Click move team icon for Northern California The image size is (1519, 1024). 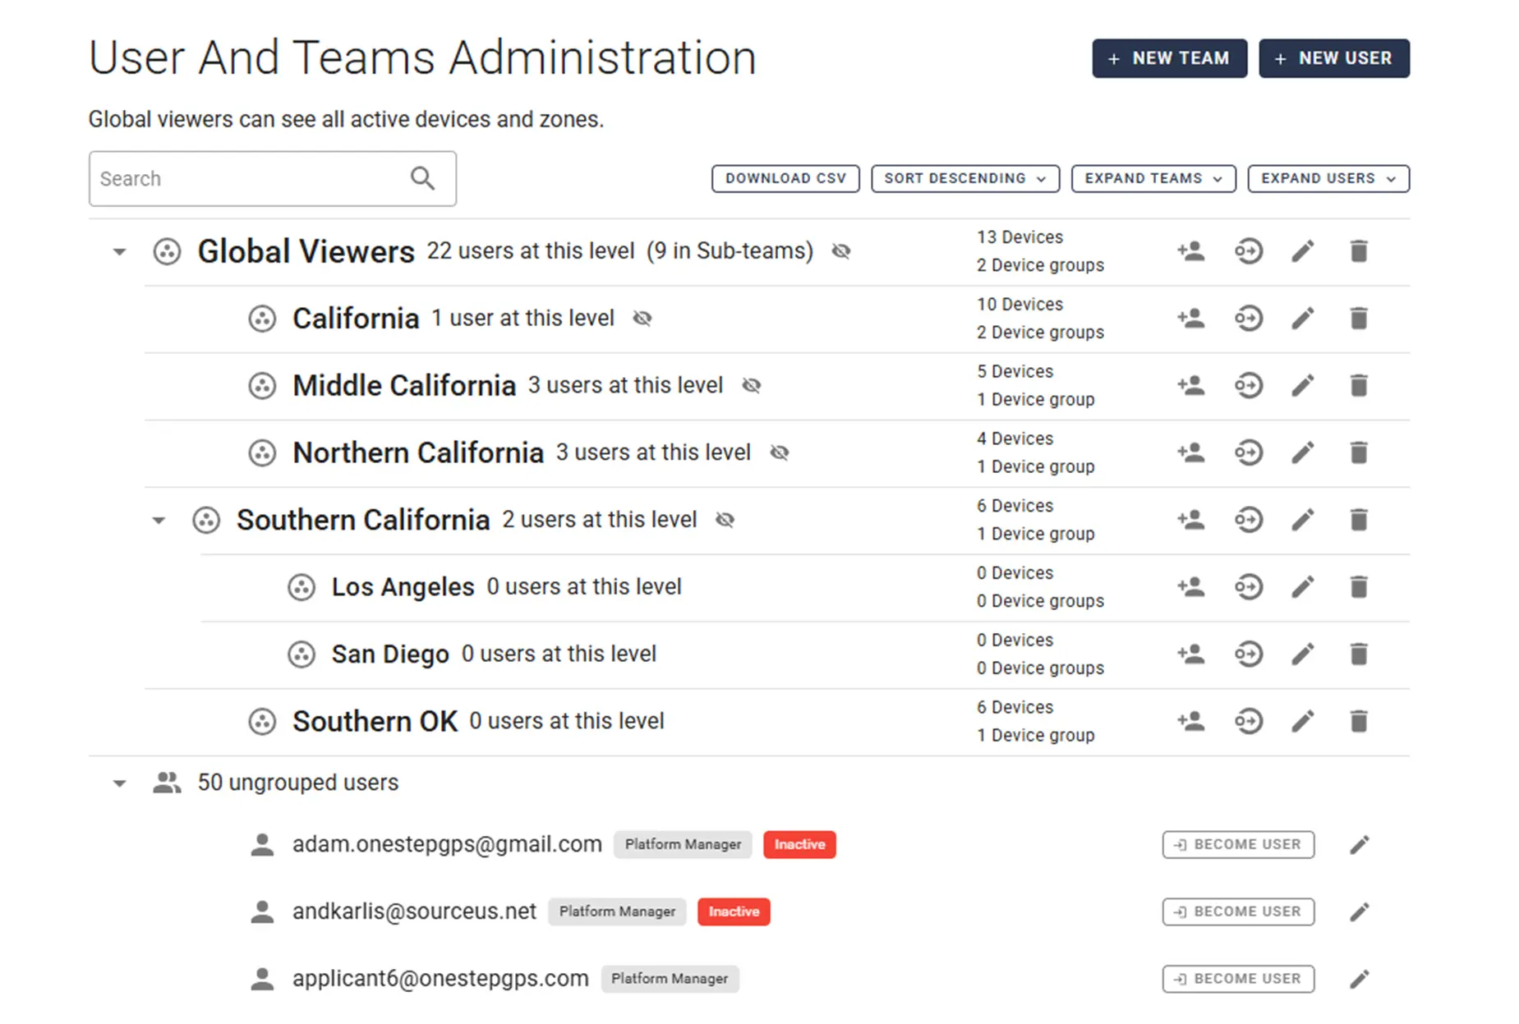tap(1248, 453)
